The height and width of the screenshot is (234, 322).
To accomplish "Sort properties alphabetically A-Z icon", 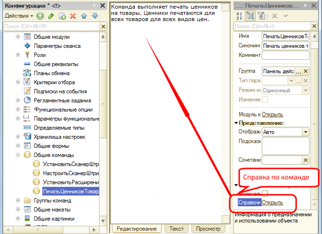I will pyautogui.click(x=239, y=16).
